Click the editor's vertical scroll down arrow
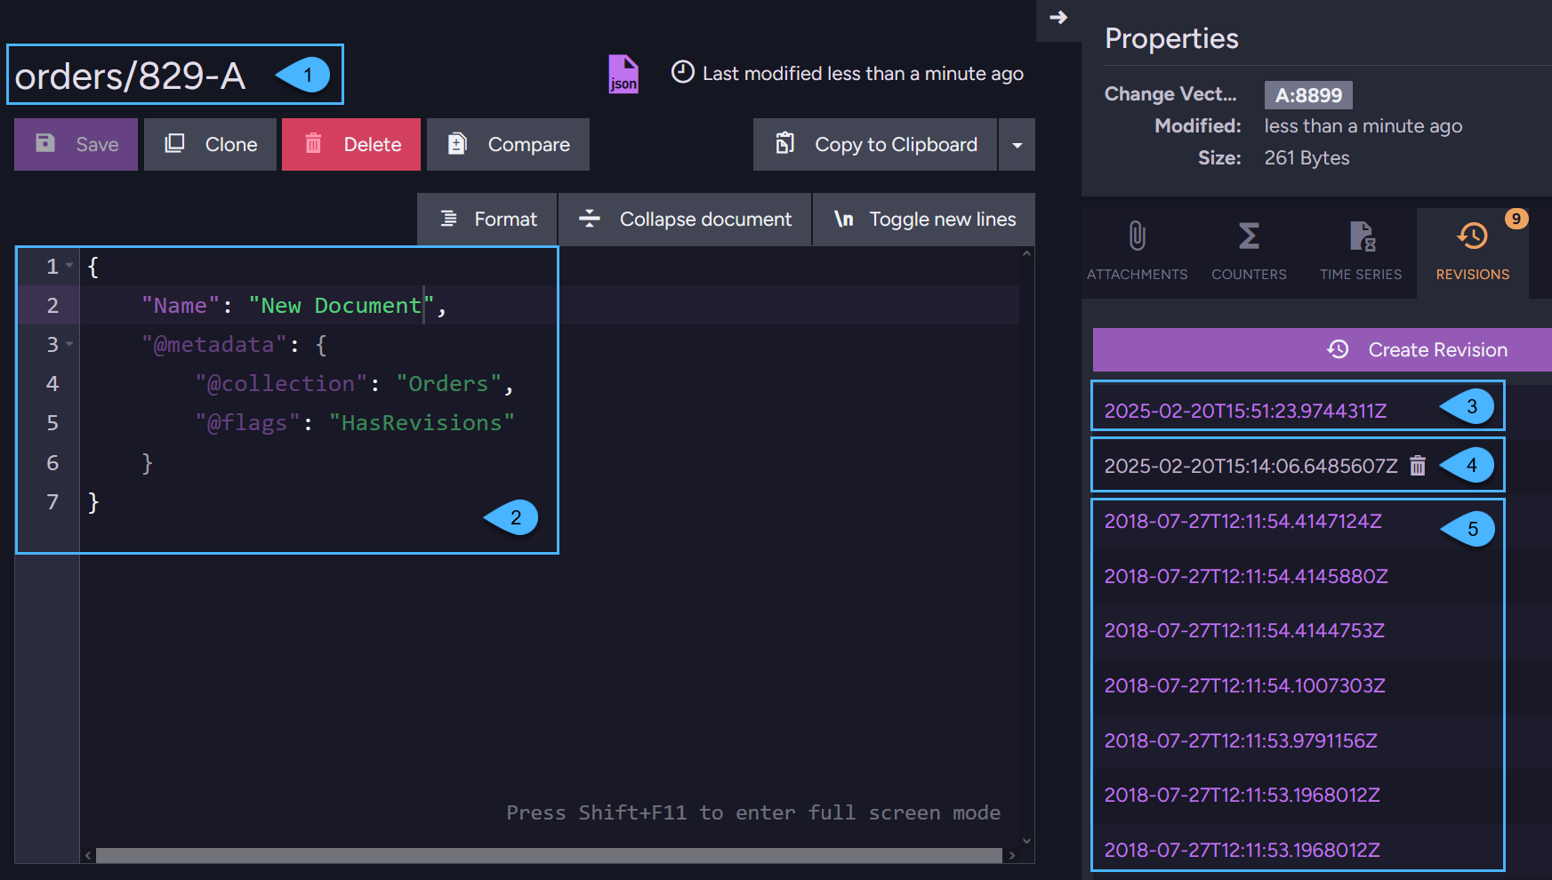 point(1027,840)
